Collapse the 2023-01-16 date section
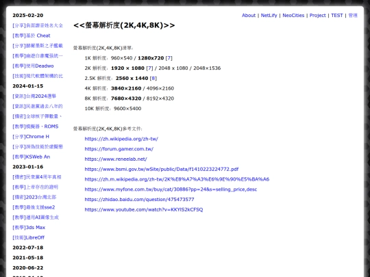The image size is (370, 277). coord(28,167)
